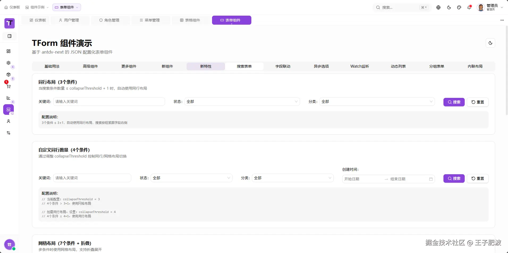508x253 pixels.
Task: Open the 管理员 user account dropdown
Action: [490, 7]
